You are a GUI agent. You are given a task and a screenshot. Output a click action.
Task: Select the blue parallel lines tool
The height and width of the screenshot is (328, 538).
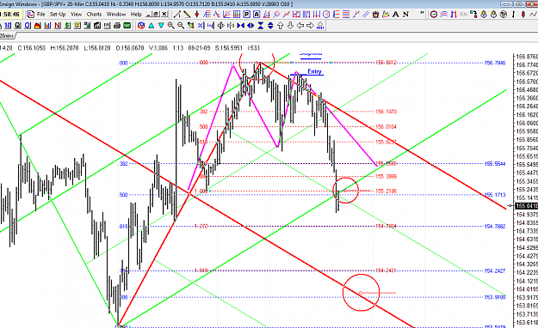click(x=366, y=15)
